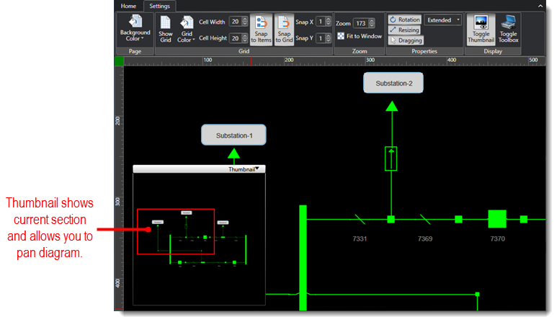Click the large green square at 7370

click(497, 218)
